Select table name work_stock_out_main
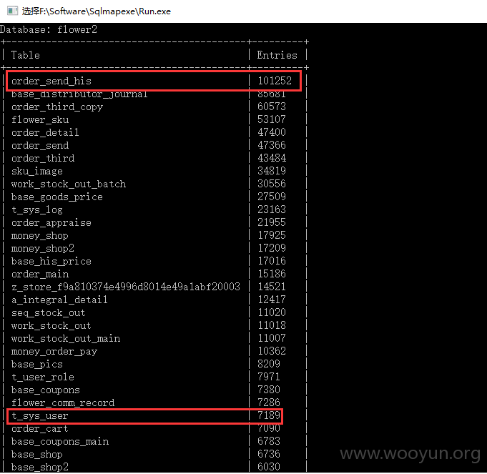The image size is (487, 474). 66,339
